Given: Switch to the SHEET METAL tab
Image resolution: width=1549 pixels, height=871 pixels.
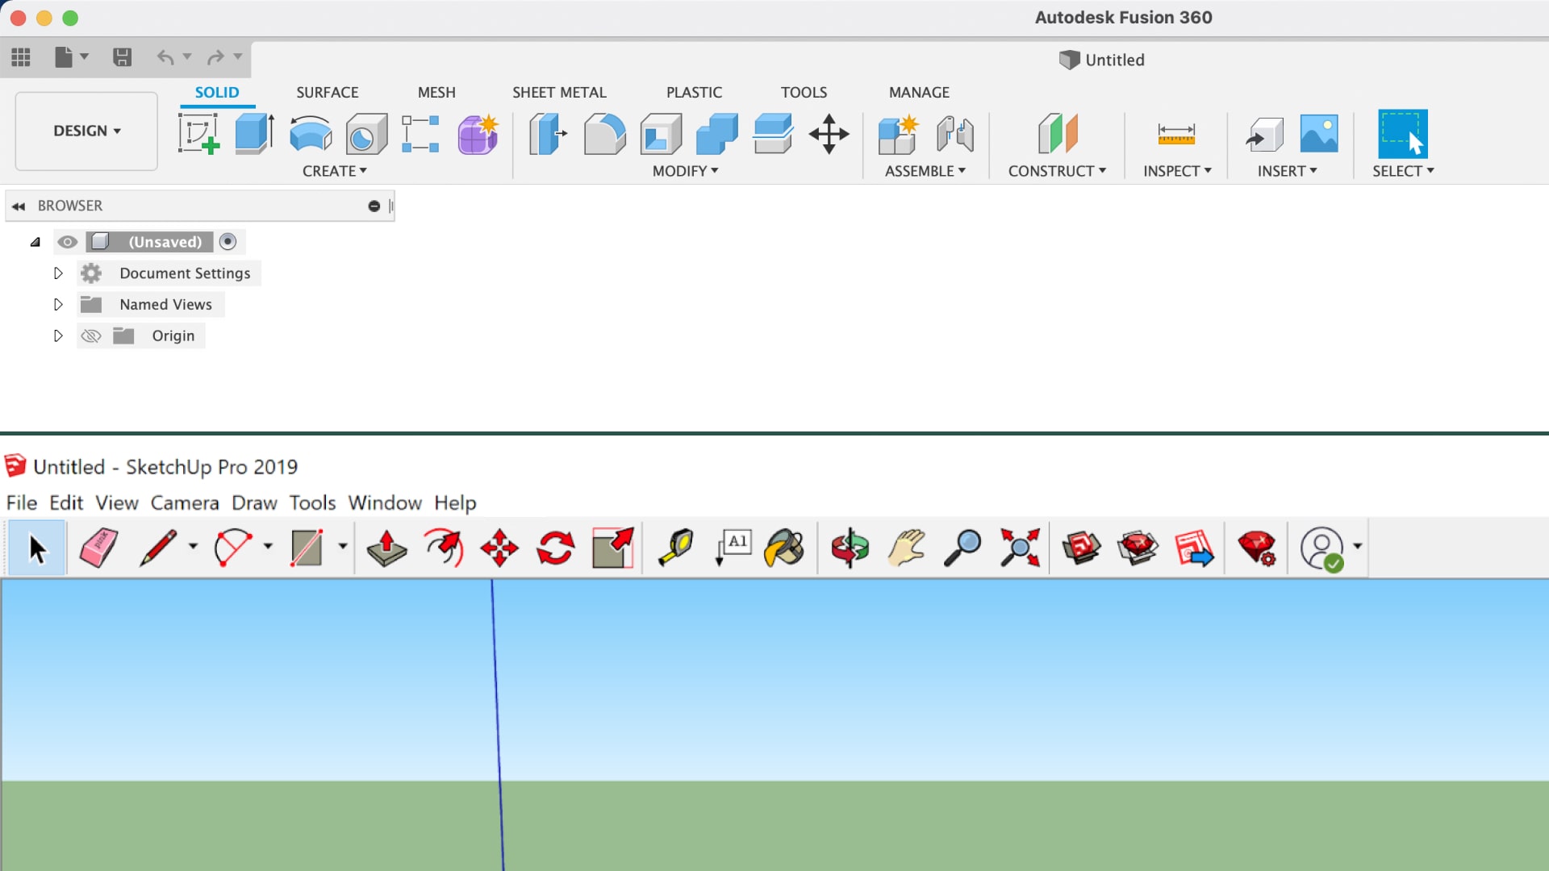Looking at the screenshot, I should click(x=559, y=93).
